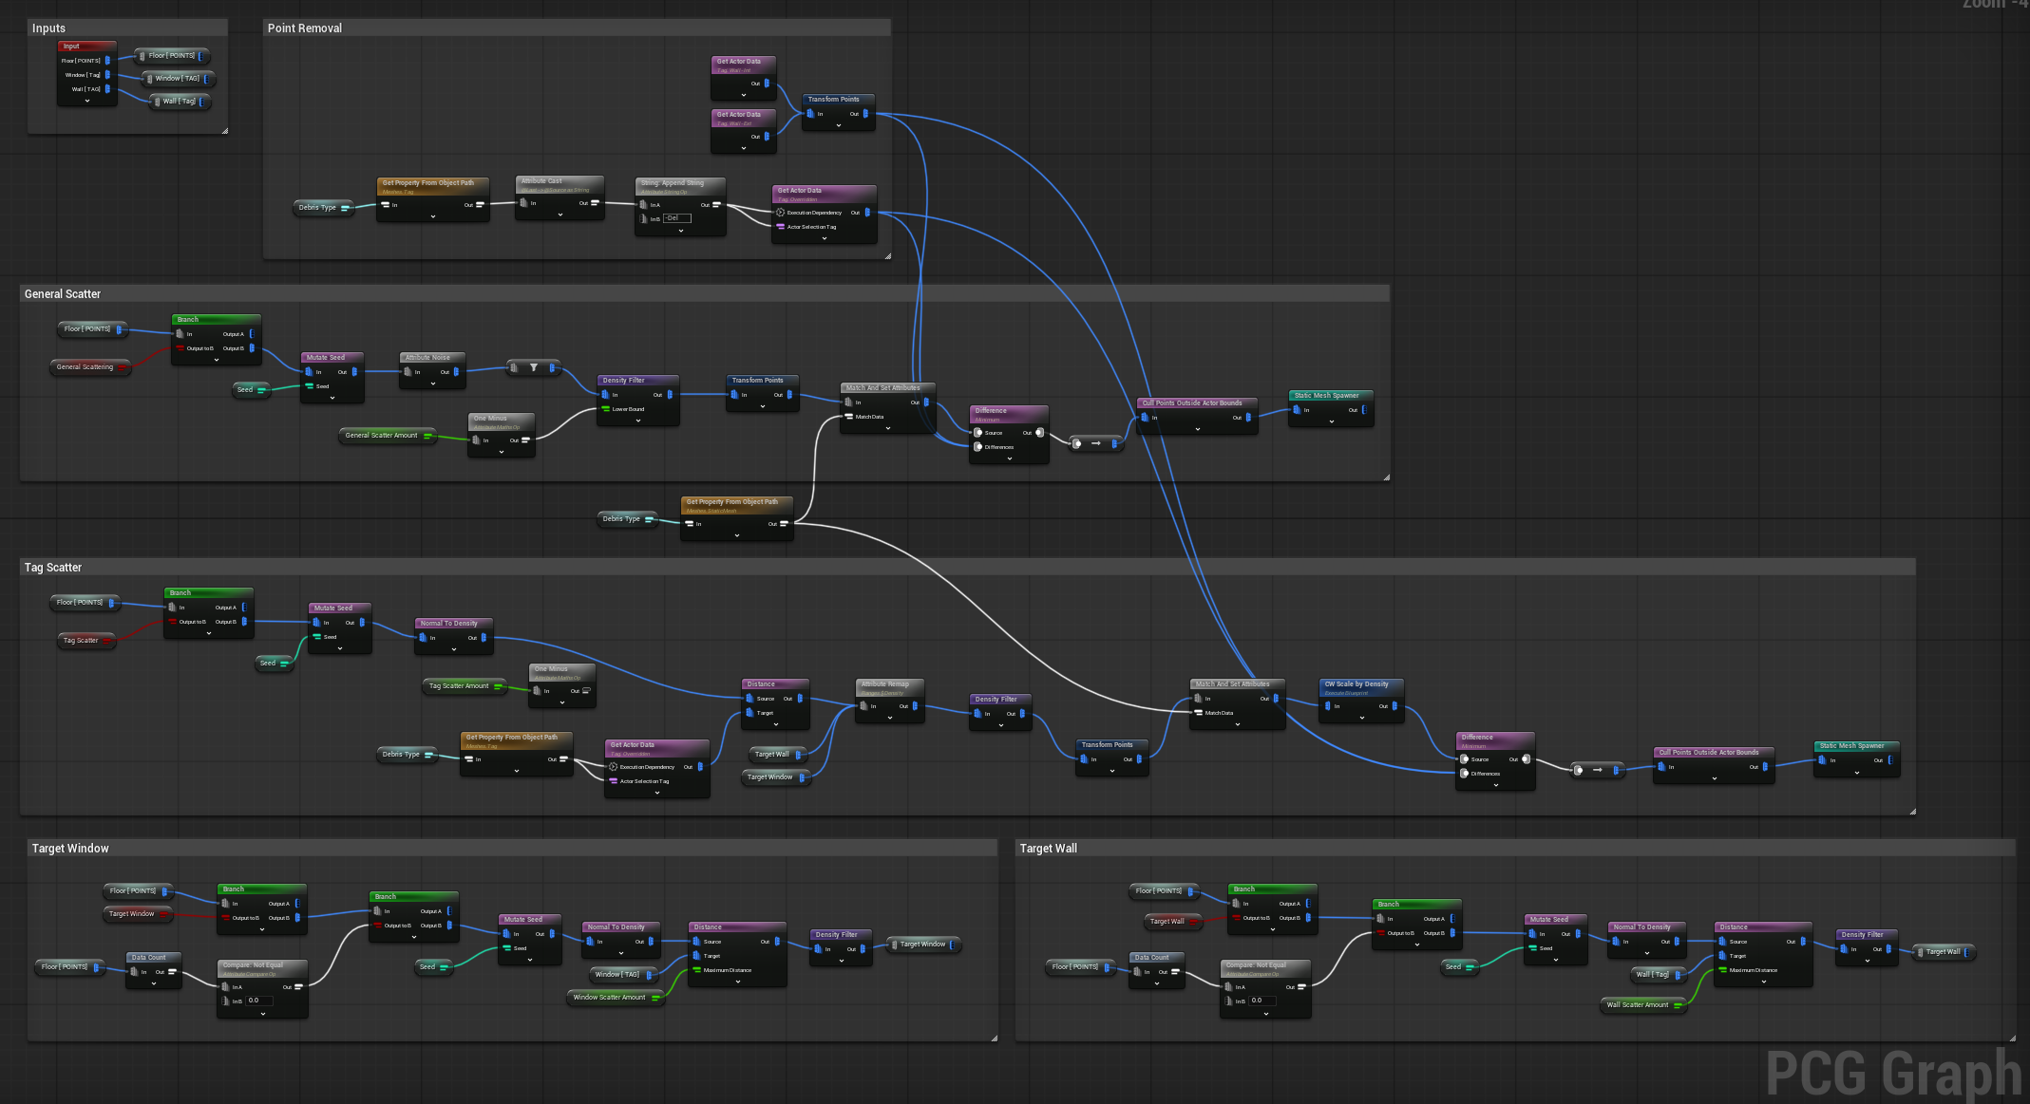
Task: Select the Target Wall output reroute node
Action: (x=1945, y=952)
